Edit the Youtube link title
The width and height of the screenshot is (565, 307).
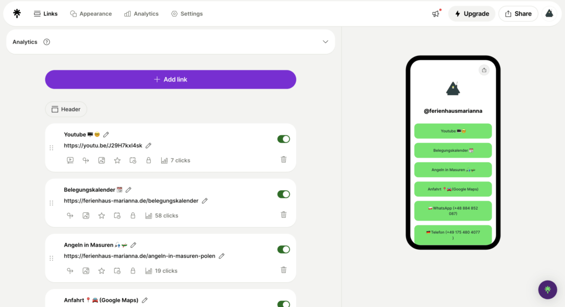tap(106, 134)
